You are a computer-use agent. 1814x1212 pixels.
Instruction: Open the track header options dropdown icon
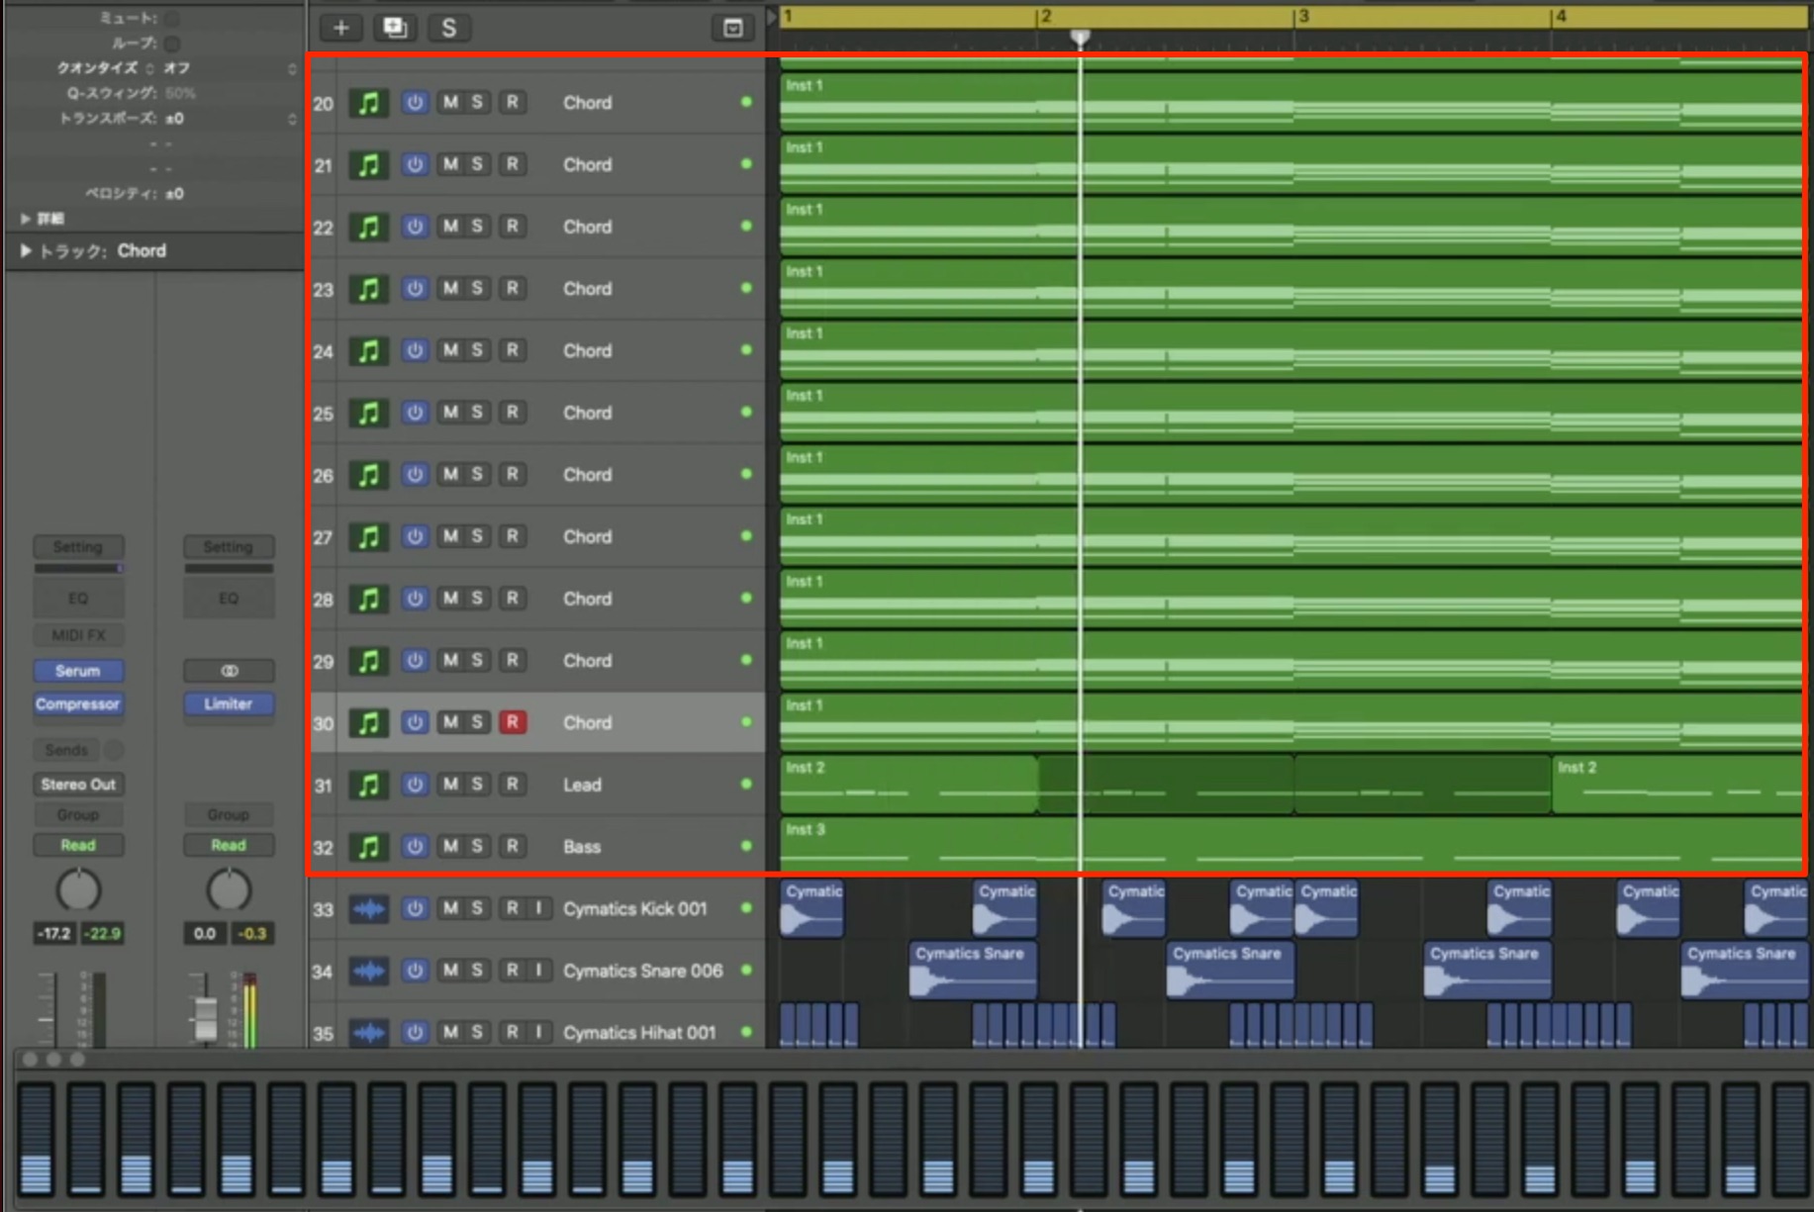pyautogui.click(x=732, y=28)
